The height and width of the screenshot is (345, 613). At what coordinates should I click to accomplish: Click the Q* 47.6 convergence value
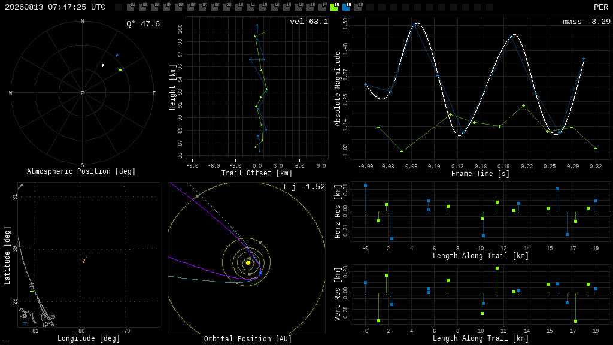[x=143, y=24]
